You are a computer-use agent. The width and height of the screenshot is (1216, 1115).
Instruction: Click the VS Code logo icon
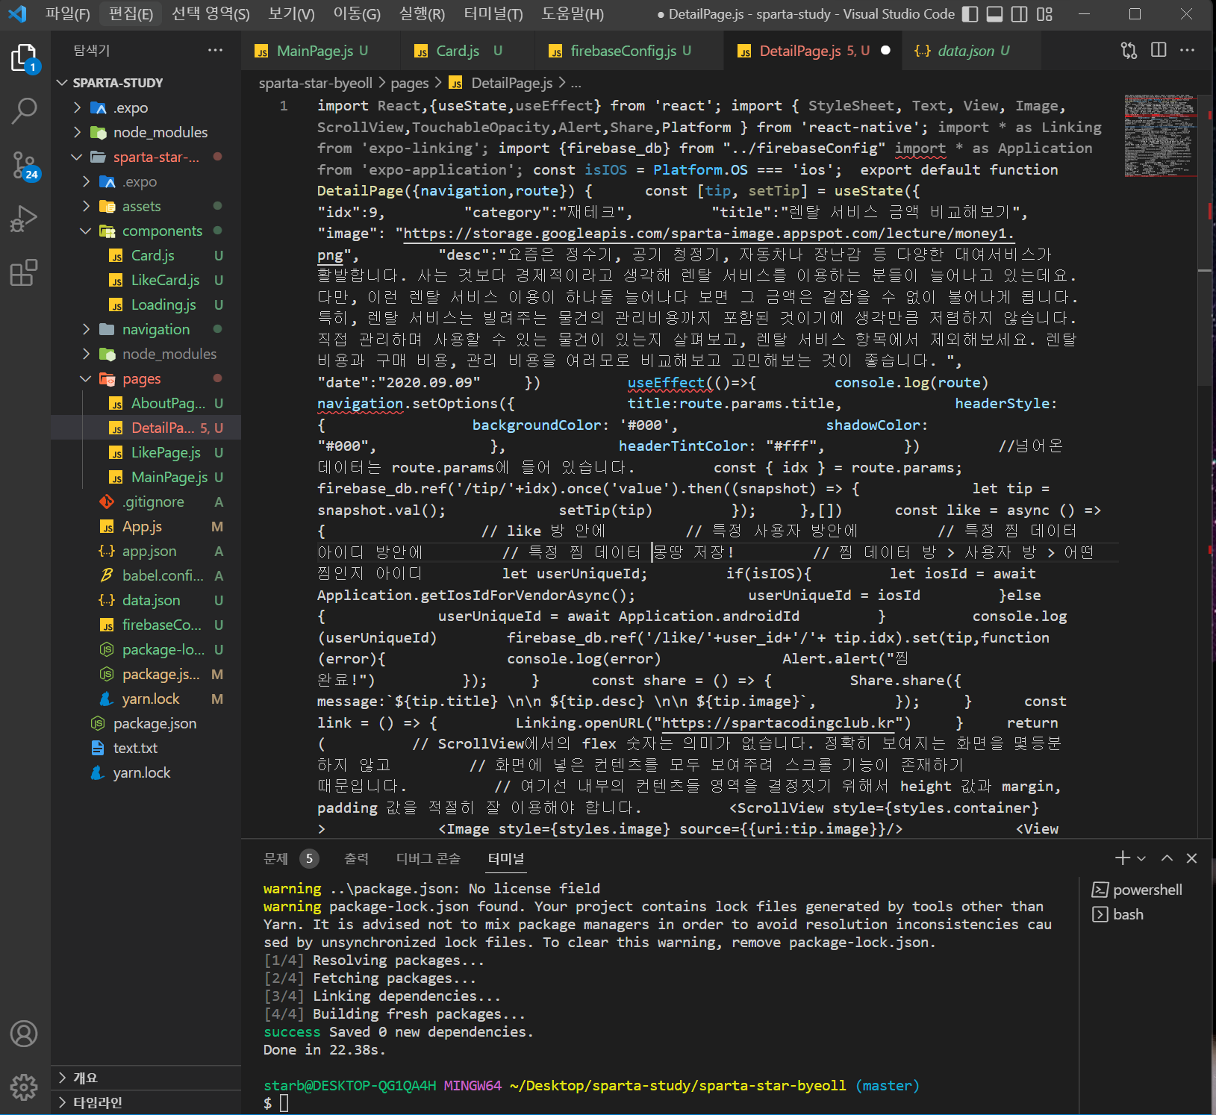click(17, 13)
